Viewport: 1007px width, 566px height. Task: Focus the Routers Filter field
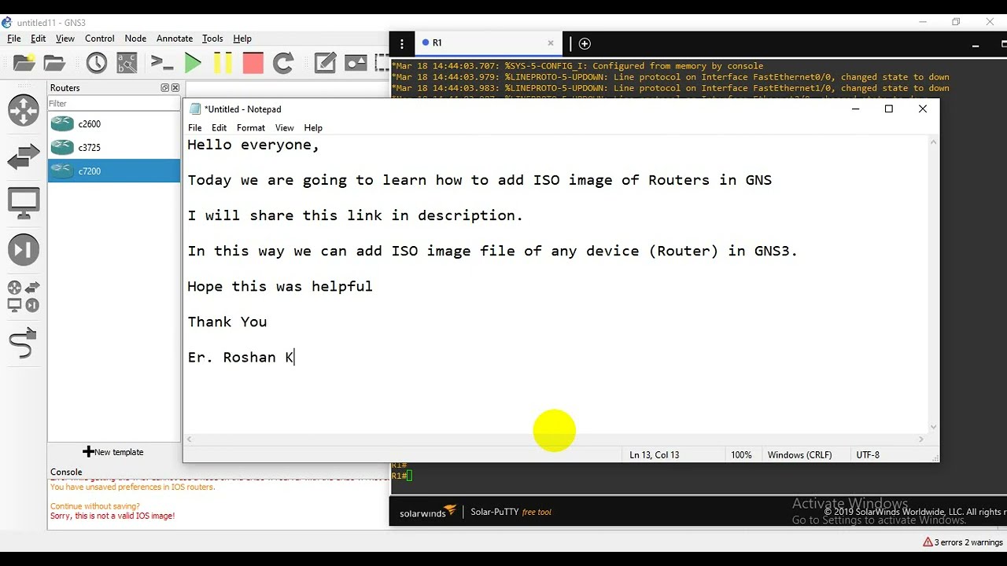[114, 103]
